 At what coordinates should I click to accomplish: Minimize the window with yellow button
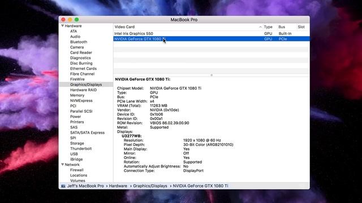click(x=70, y=20)
